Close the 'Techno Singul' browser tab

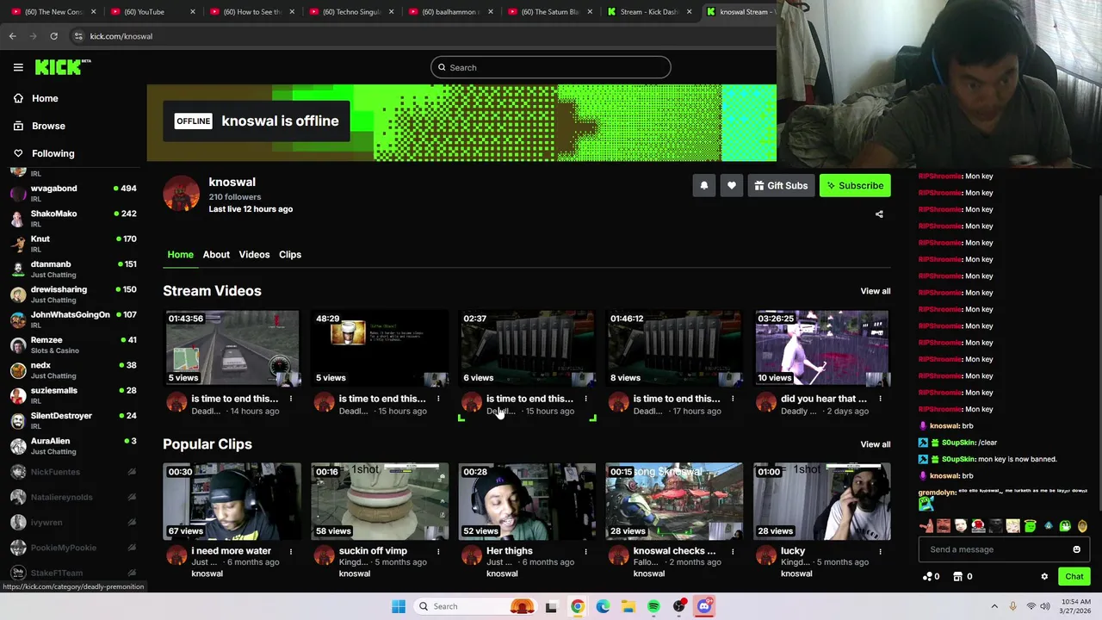click(x=392, y=12)
